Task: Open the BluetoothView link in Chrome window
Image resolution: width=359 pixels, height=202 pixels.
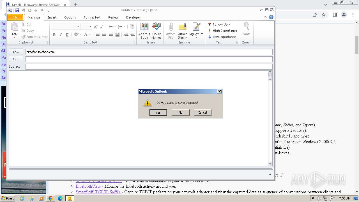Action: point(88,186)
